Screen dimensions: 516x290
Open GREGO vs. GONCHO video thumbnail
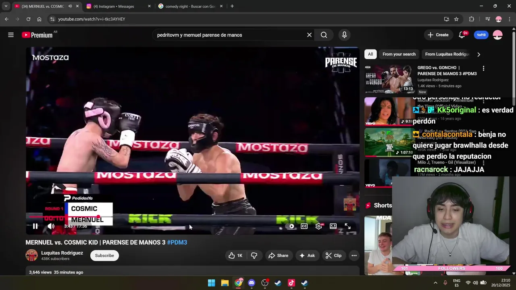coord(390,79)
